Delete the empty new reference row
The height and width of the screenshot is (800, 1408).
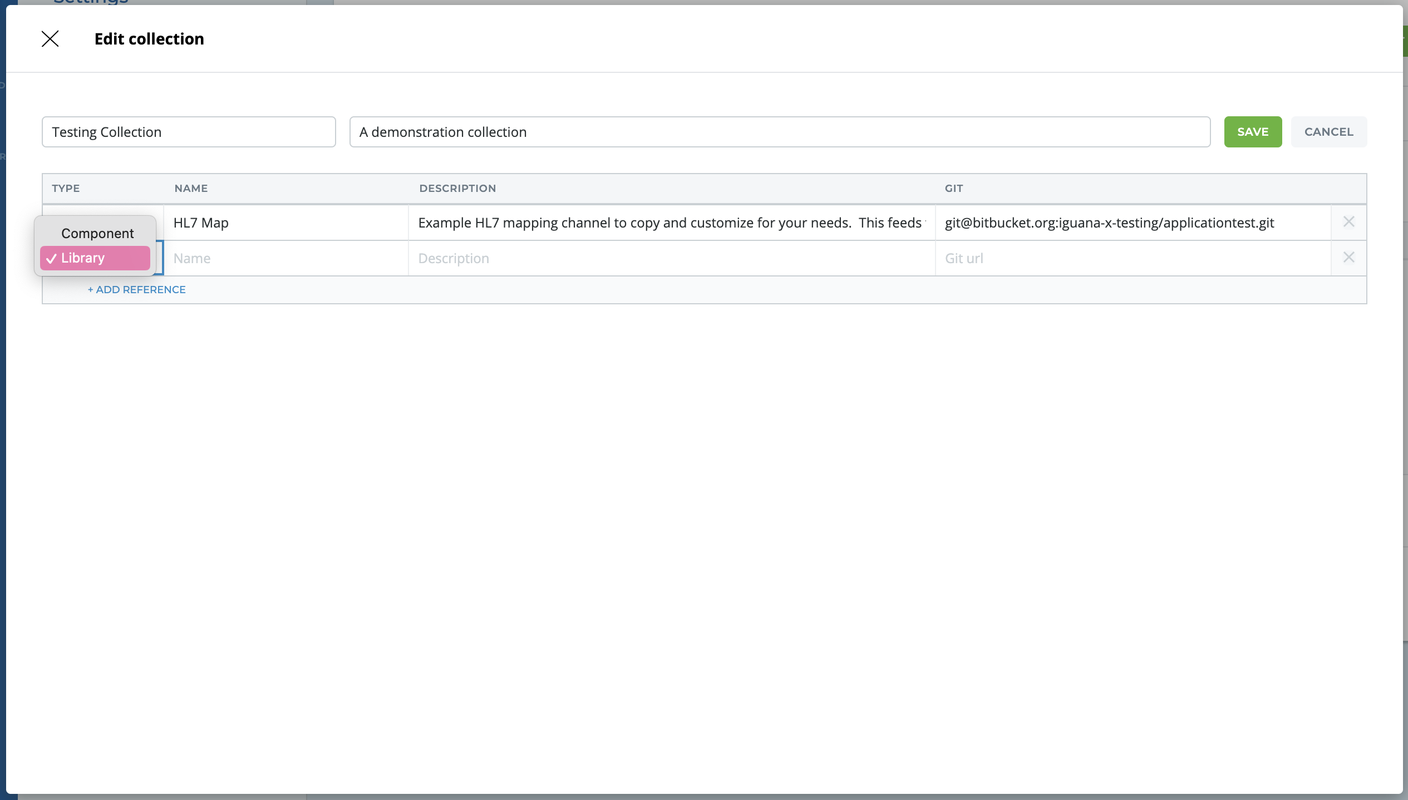[x=1348, y=258]
